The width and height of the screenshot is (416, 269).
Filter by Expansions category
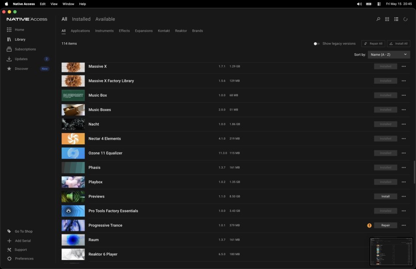(143, 31)
